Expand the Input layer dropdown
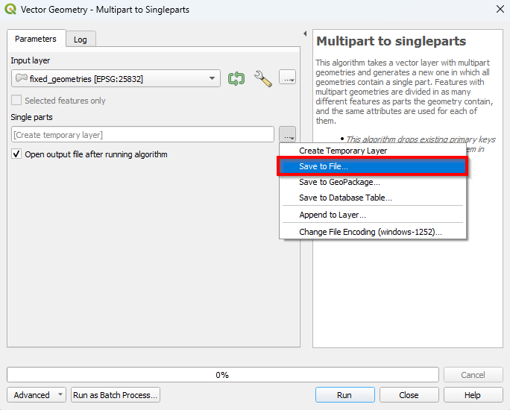The height and width of the screenshot is (410, 510). 213,78
